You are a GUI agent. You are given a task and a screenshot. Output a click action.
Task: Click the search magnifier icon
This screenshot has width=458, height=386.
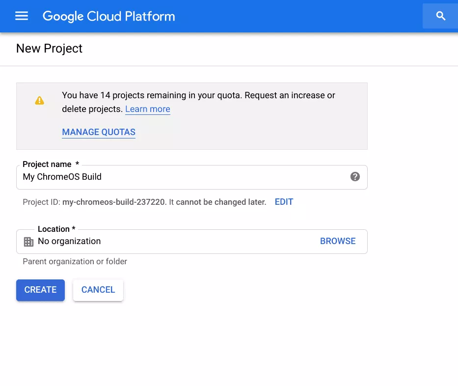click(440, 16)
